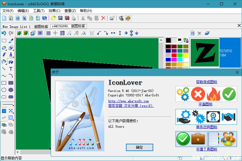Viewport: 242px width, 161px height.
Task: Select the filled rounded rectangle tool
Action: (x=11, y=97)
